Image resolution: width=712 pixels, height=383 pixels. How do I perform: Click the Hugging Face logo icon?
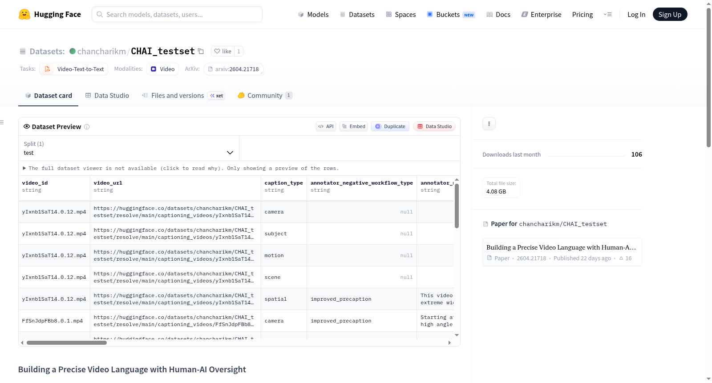(24, 14)
